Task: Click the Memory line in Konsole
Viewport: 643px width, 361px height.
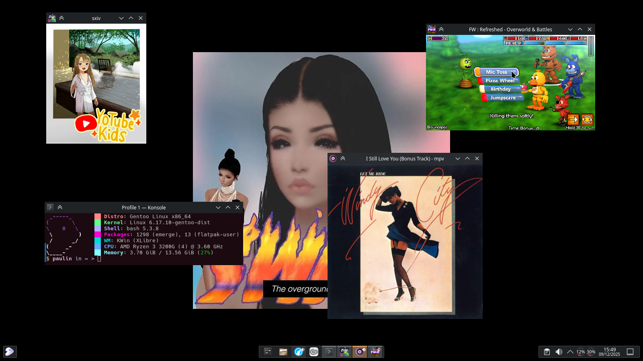Action: pyautogui.click(x=159, y=253)
